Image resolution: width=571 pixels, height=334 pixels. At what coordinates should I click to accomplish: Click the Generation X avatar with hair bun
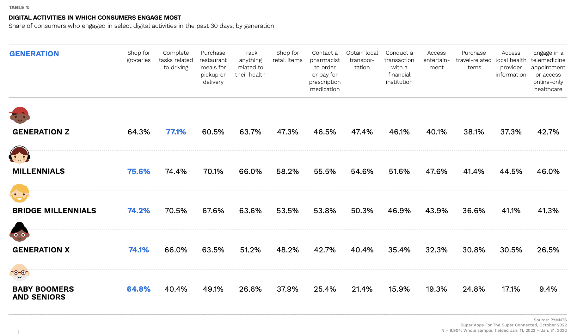[x=20, y=232]
